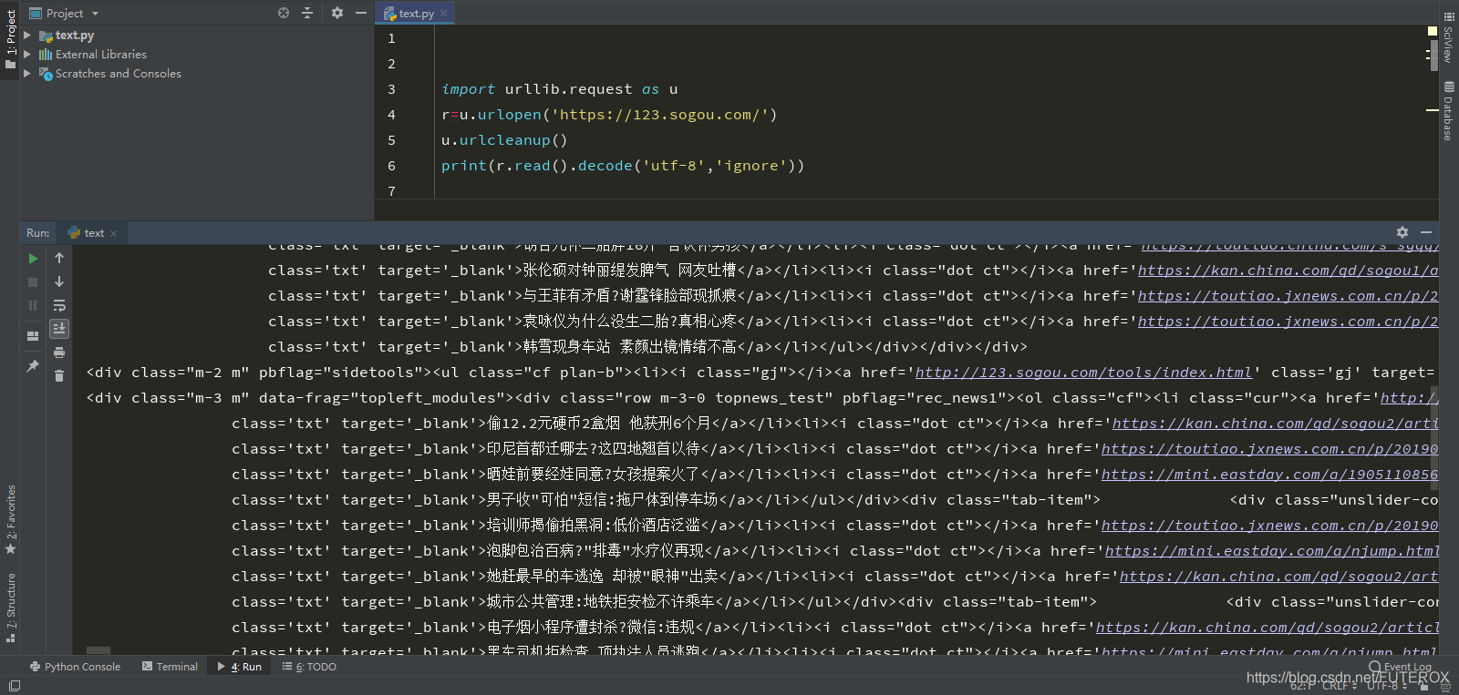
Task: Toggle scroll to end of console output
Action: pos(59,329)
